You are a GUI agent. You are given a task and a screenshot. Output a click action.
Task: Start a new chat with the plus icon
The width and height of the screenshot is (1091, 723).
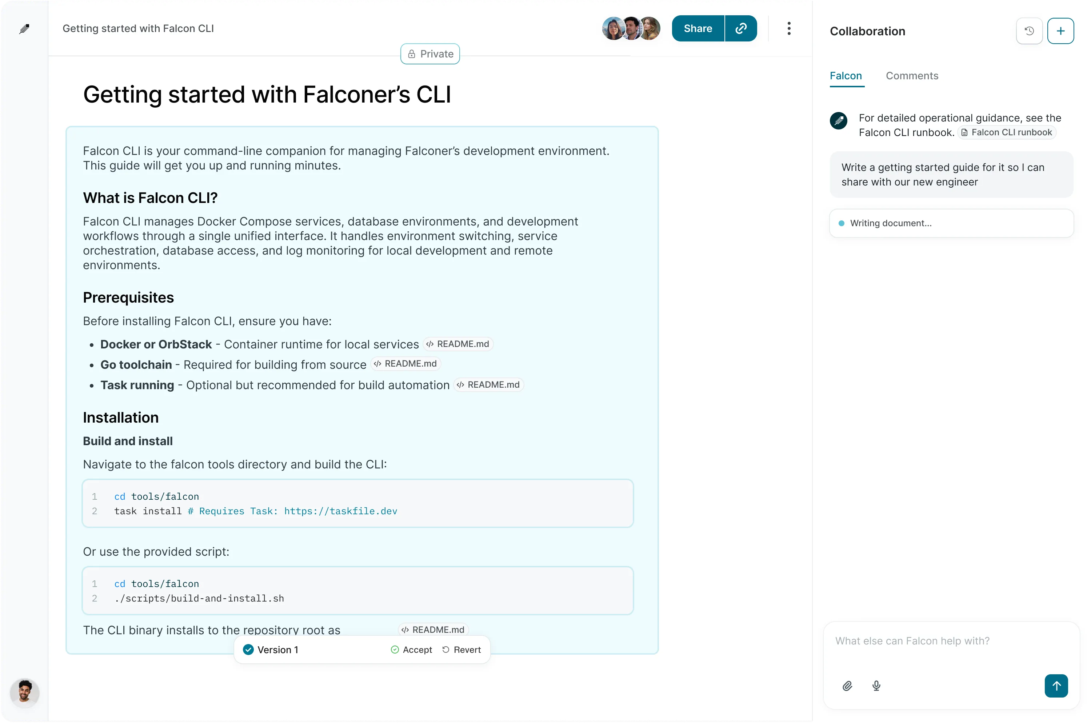(x=1060, y=31)
